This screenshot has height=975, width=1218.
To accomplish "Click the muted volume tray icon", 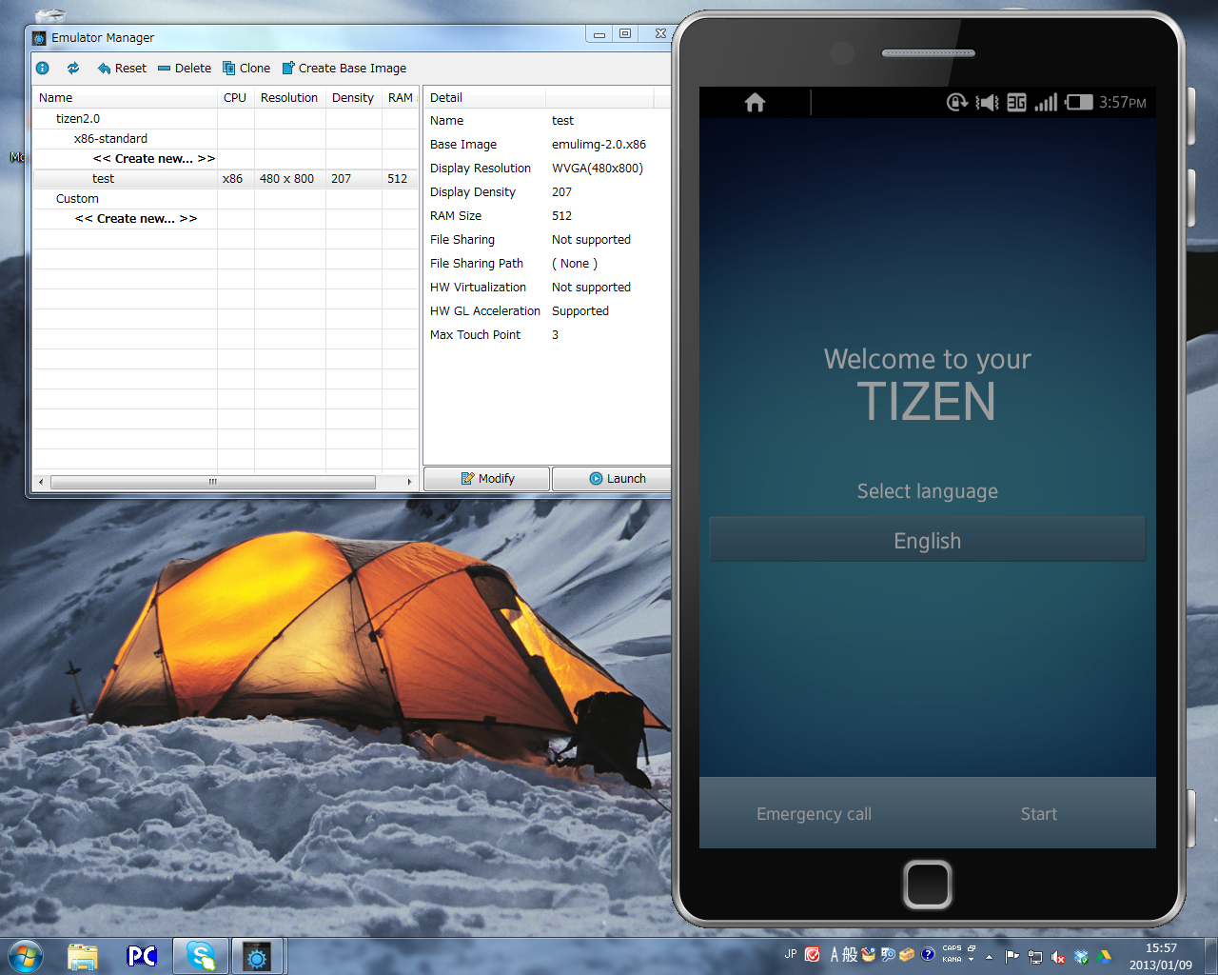I will tap(1058, 956).
